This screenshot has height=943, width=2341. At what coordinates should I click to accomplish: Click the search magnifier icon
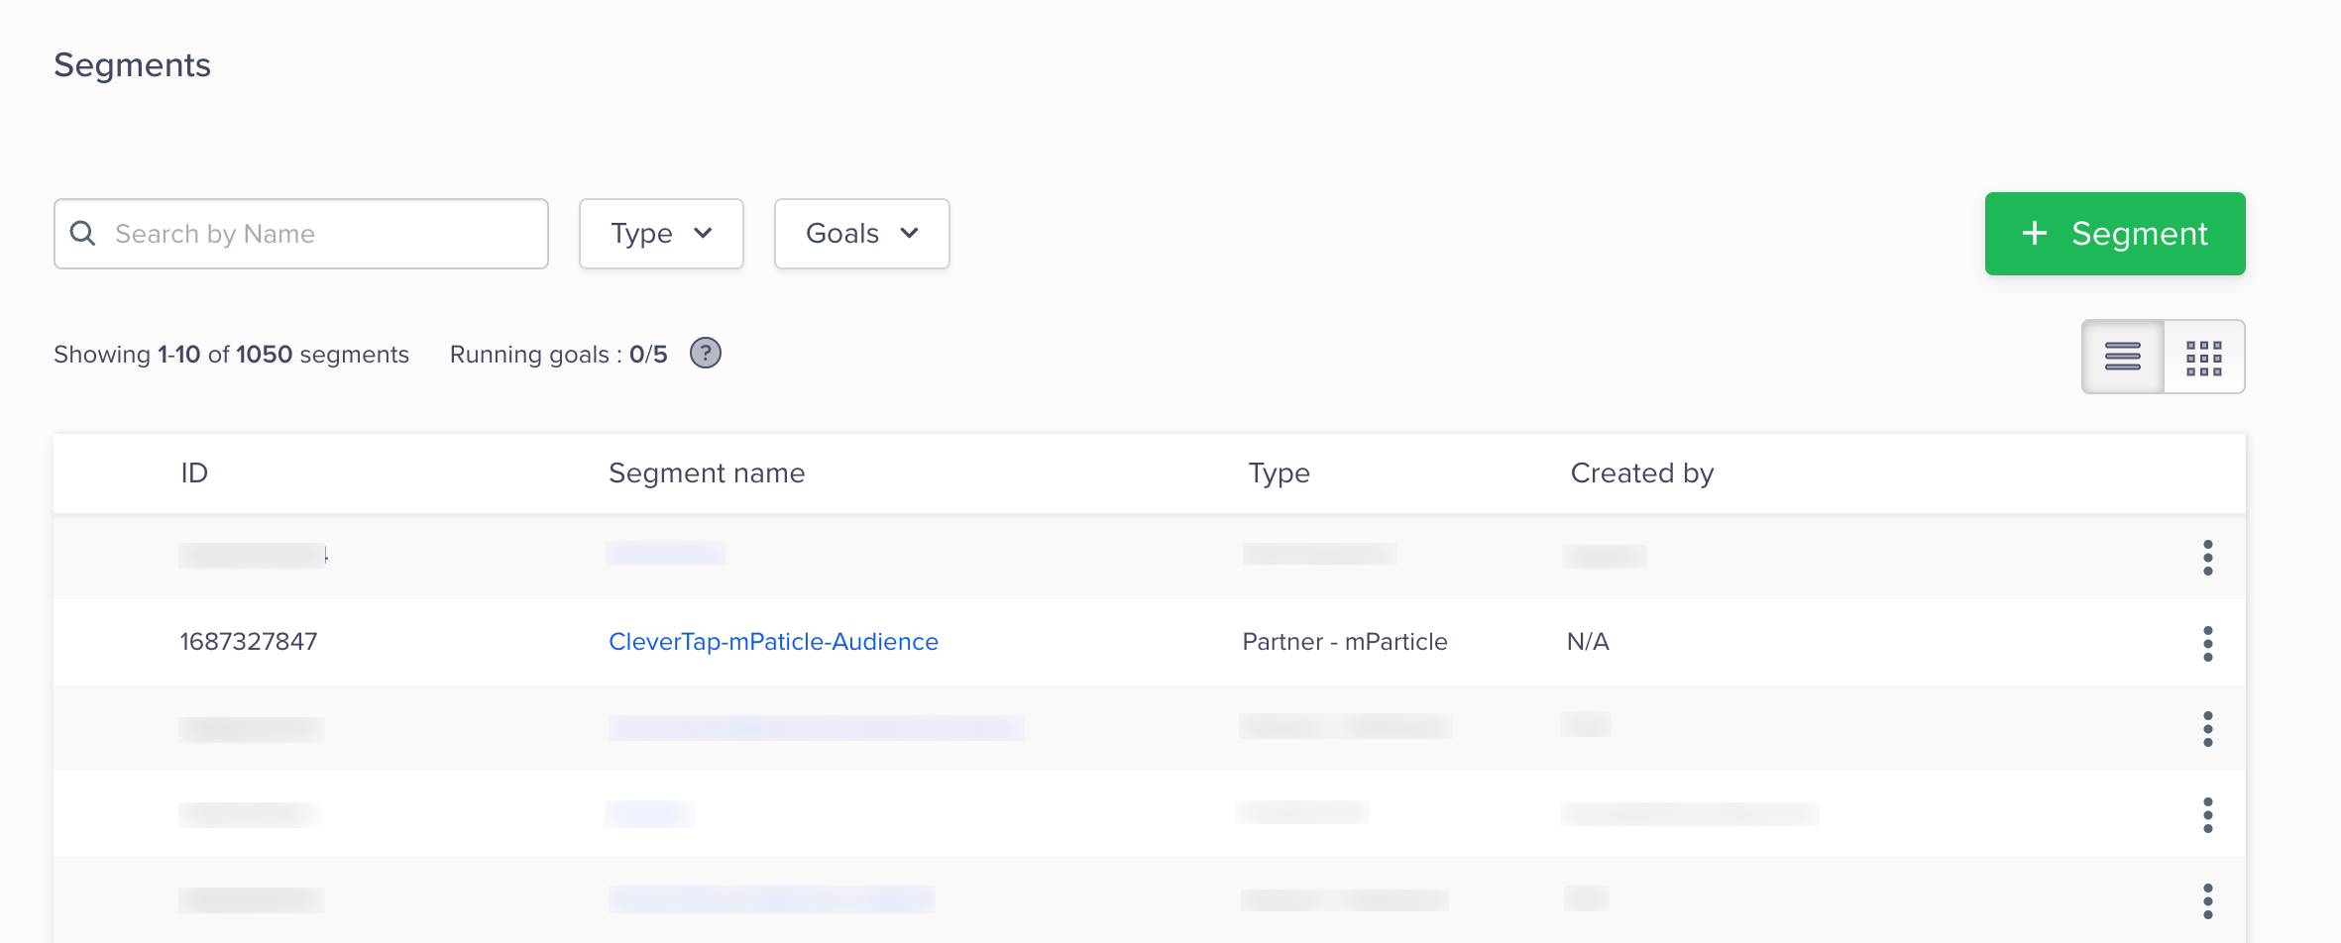(83, 234)
